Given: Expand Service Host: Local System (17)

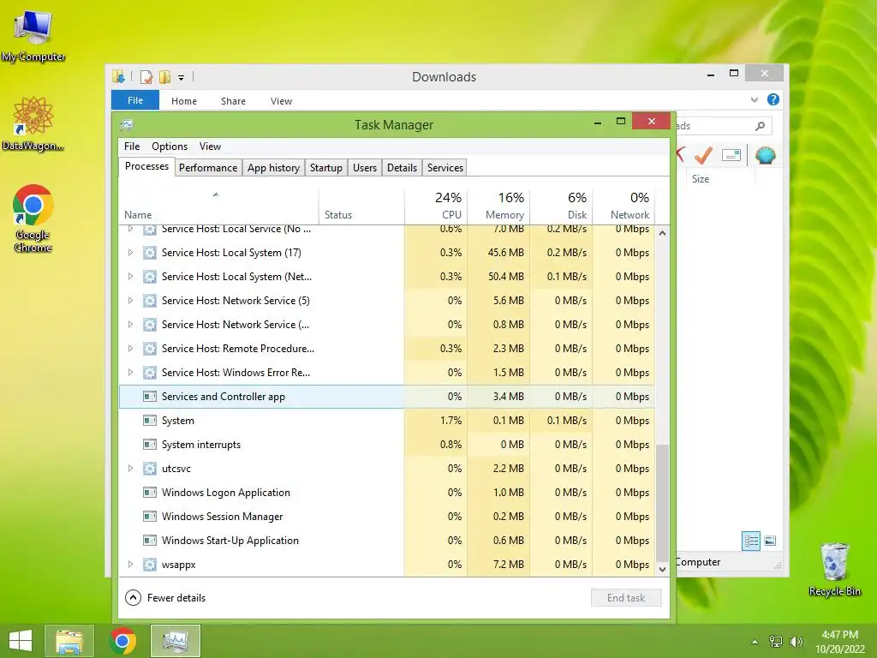Looking at the screenshot, I should tap(130, 253).
